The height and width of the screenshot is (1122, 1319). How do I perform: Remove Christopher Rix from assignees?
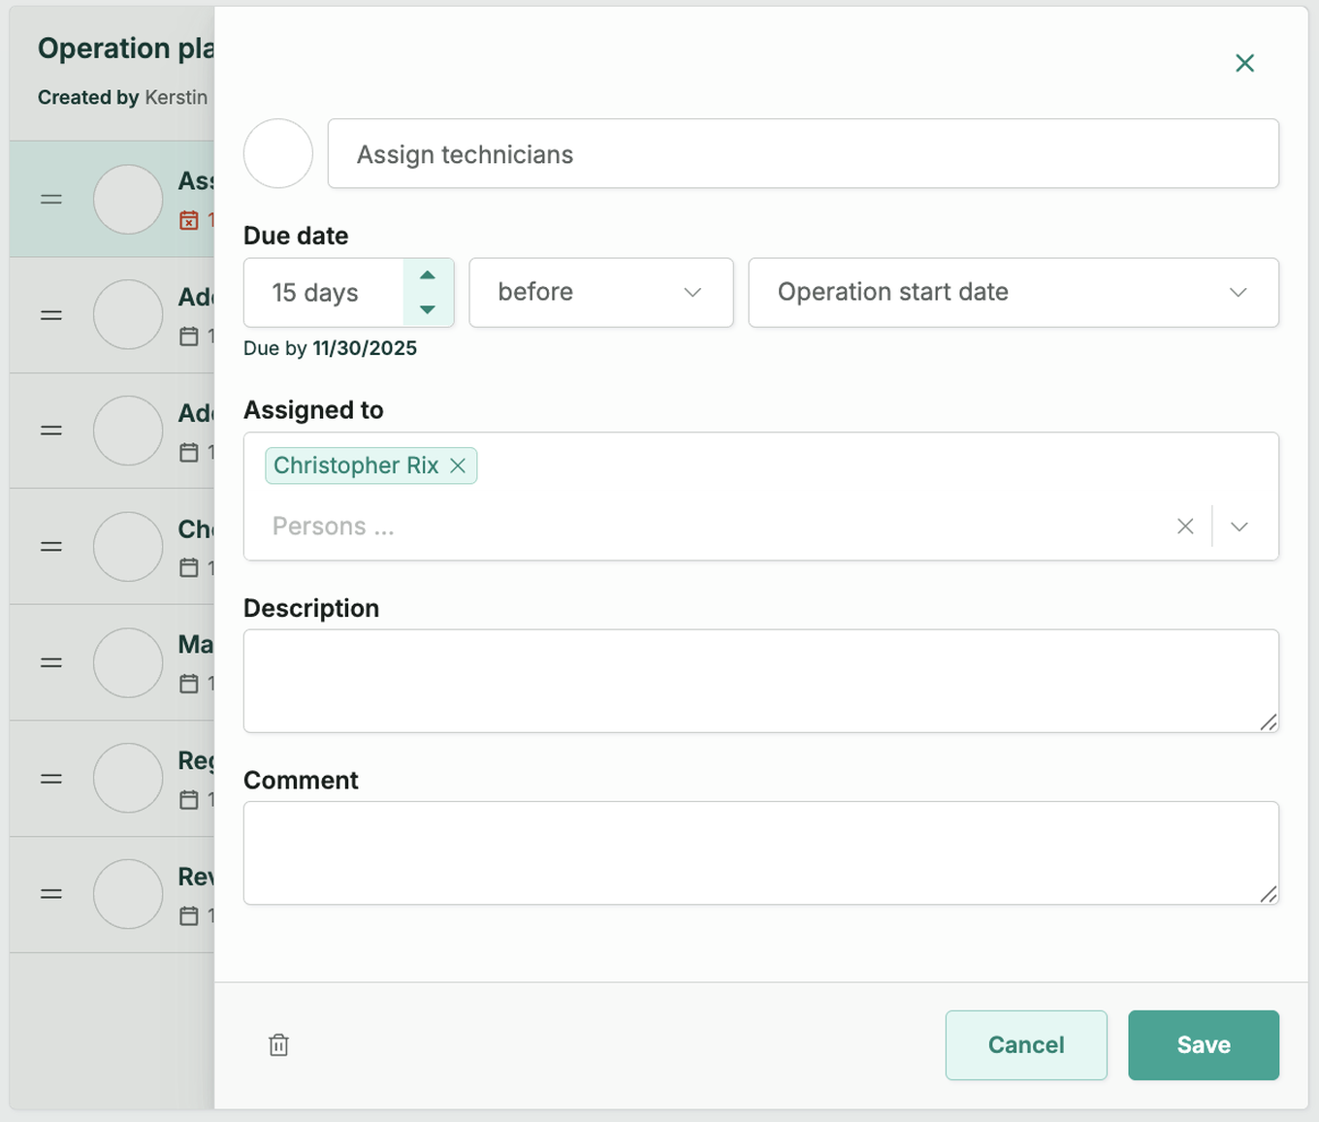pyautogui.click(x=458, y=465)
